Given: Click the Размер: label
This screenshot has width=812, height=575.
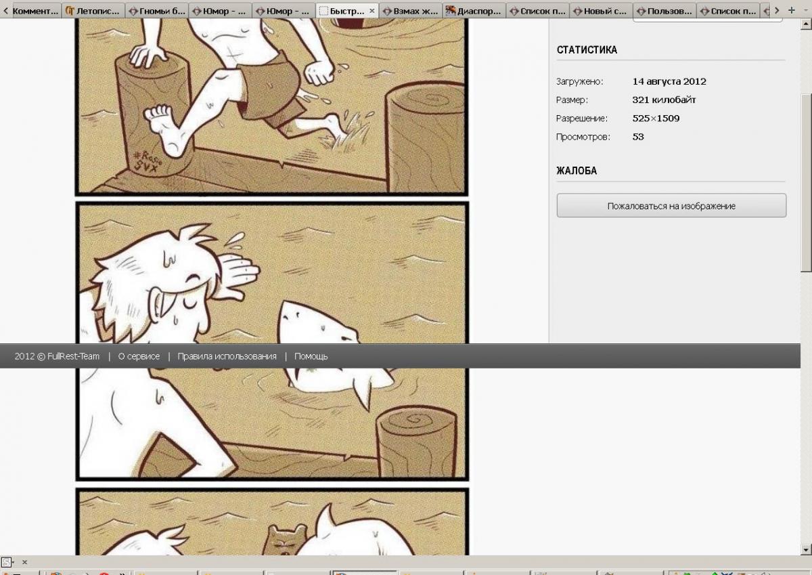Looking at the screenshot, I should pos(572,100).
